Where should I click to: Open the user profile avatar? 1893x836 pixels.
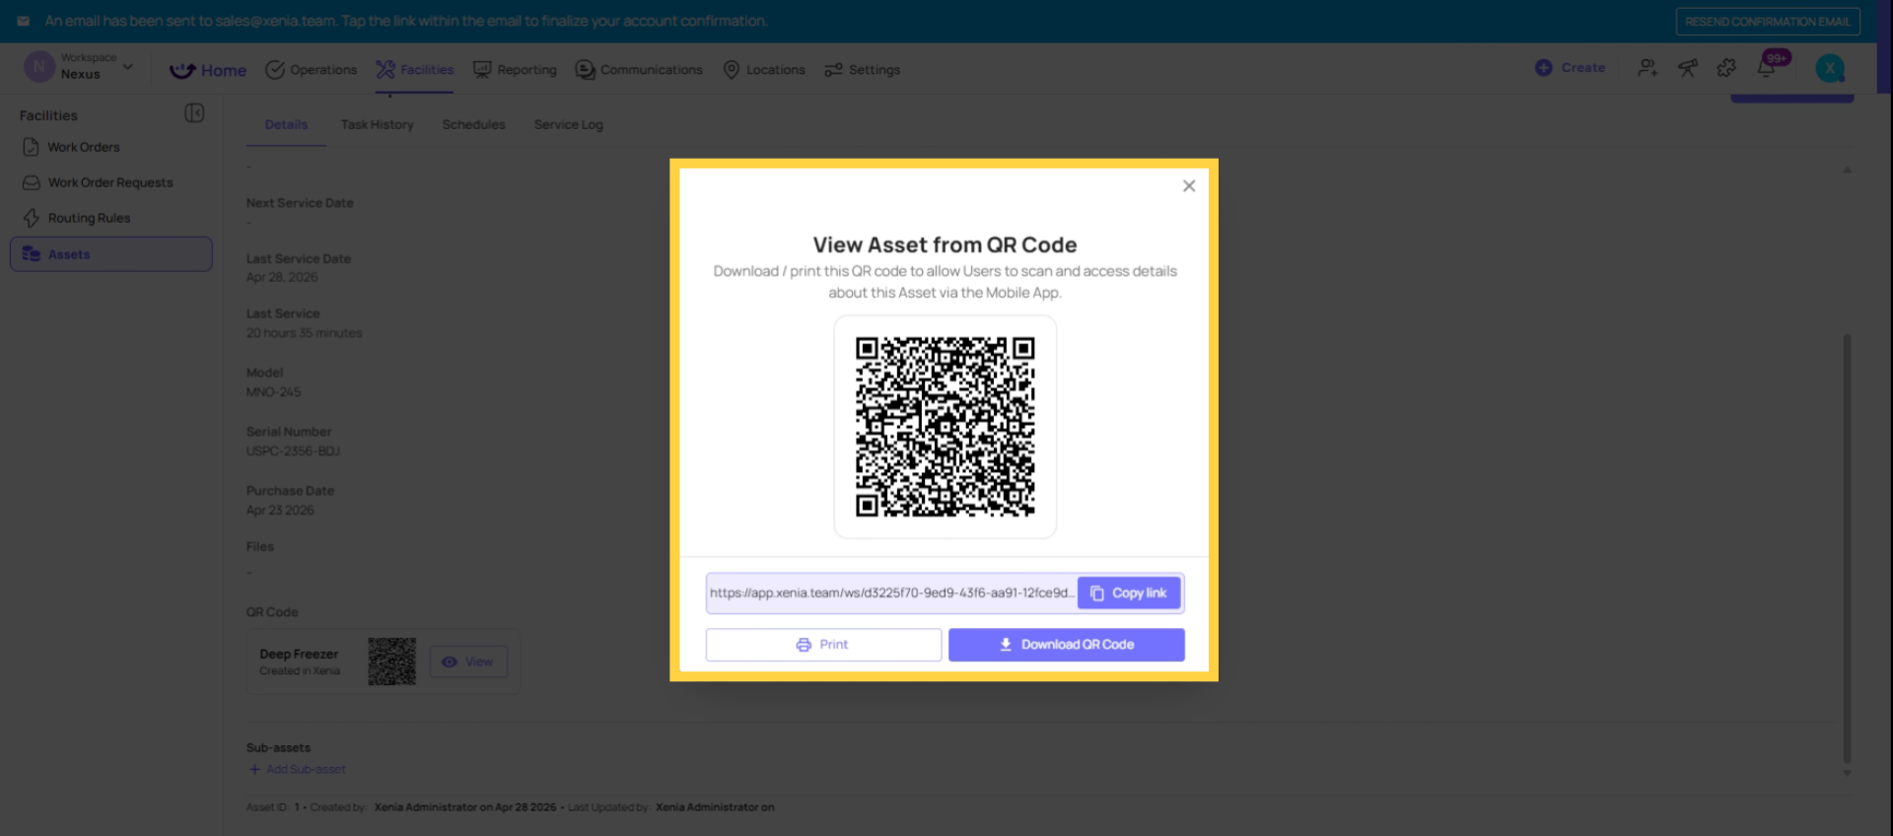1830,68
